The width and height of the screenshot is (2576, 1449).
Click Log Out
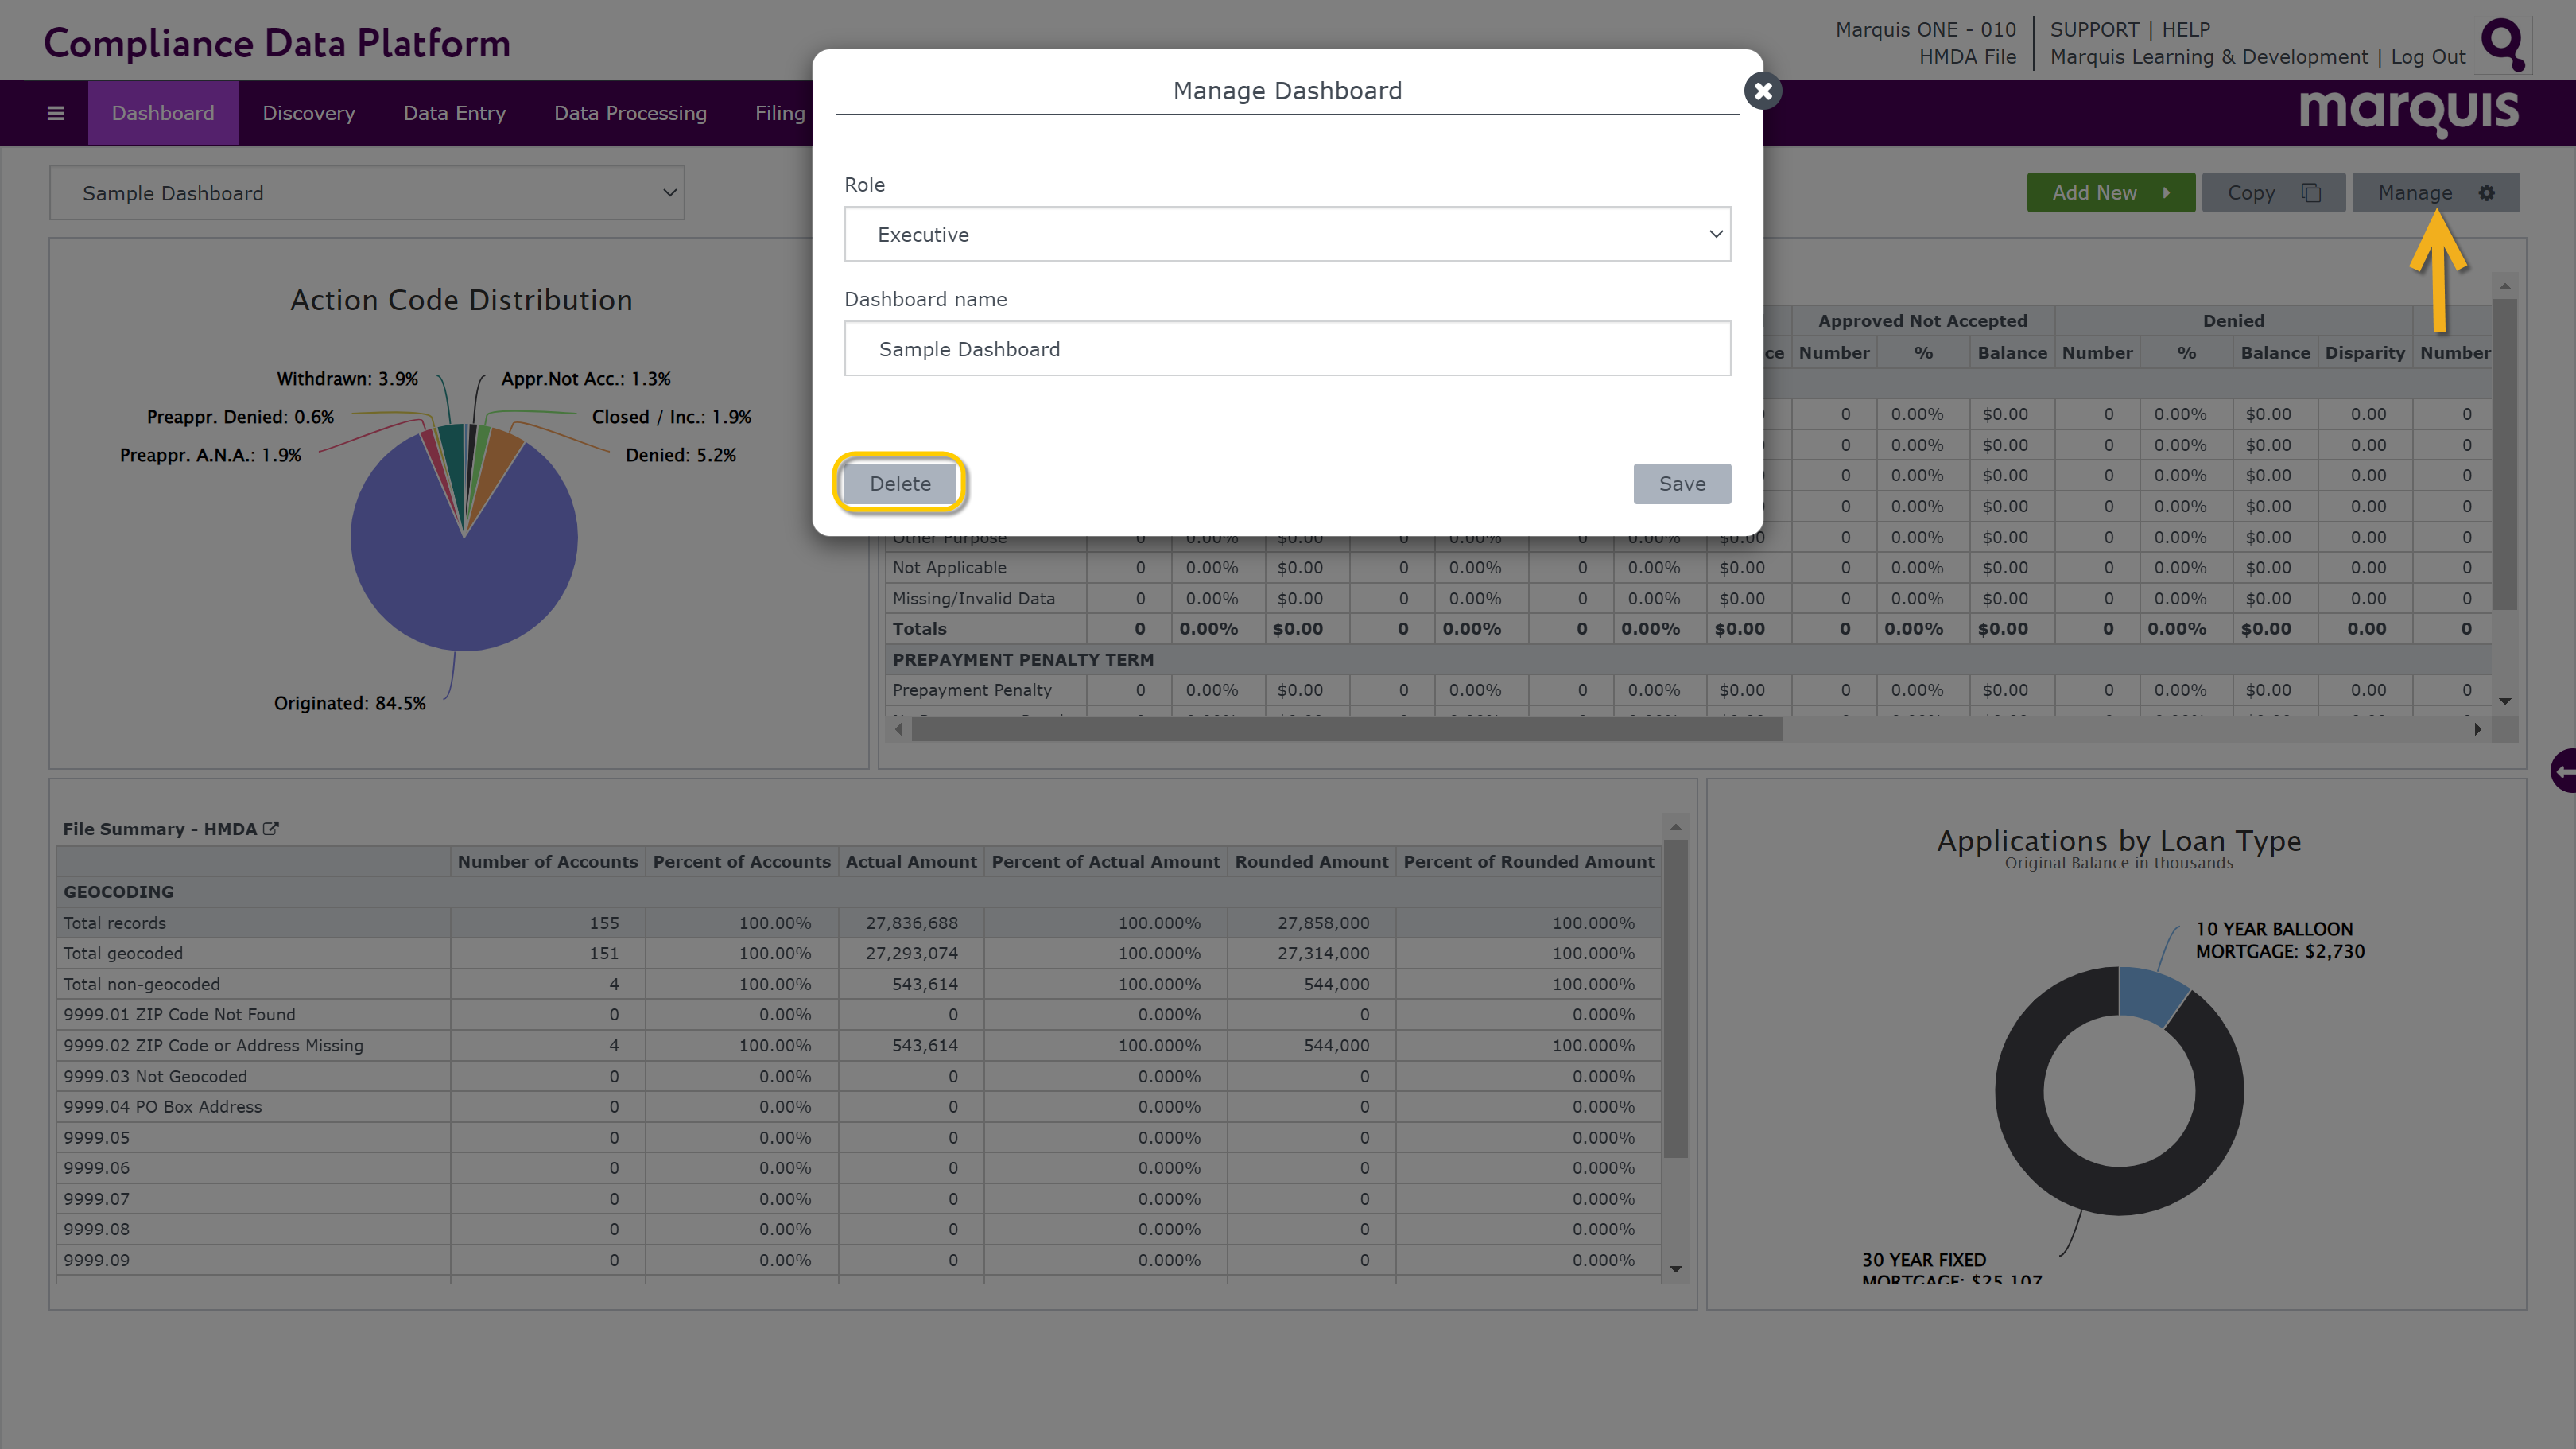click(2428, 57)
